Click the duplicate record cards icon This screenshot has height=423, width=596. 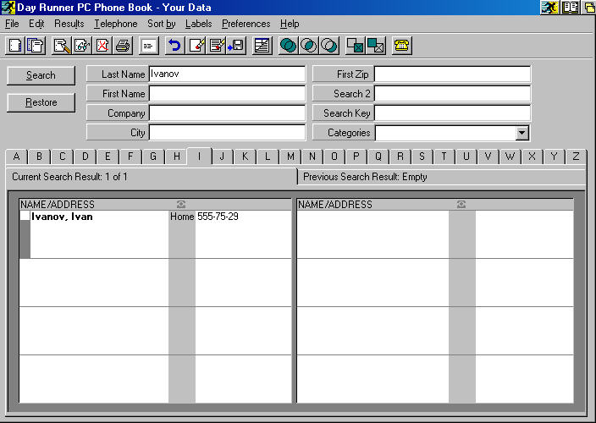(36, 46)
